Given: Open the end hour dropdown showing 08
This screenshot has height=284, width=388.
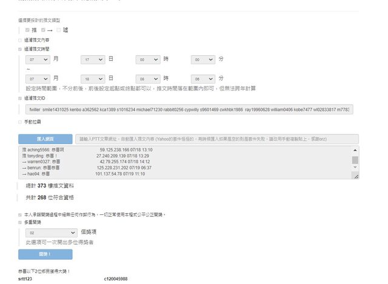Looking at the screenshot, I should coord(148,79).
